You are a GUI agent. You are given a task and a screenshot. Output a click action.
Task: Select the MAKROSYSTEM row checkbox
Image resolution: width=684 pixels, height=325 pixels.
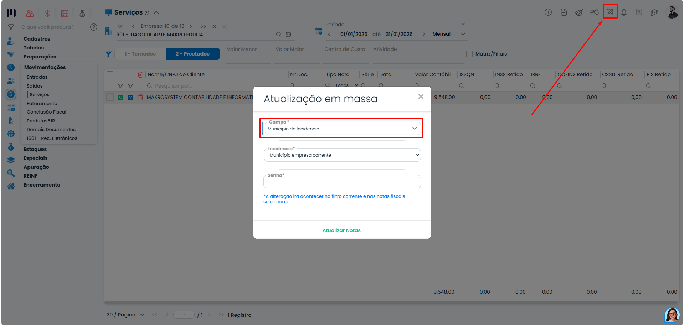point(110,97)
